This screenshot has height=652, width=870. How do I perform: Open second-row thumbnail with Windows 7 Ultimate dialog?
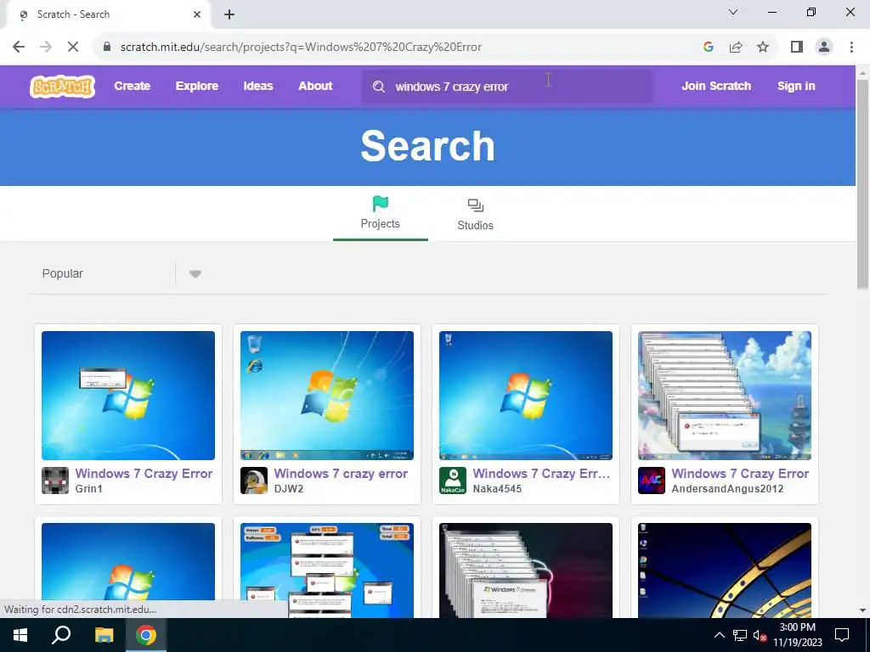pos(525,570)
